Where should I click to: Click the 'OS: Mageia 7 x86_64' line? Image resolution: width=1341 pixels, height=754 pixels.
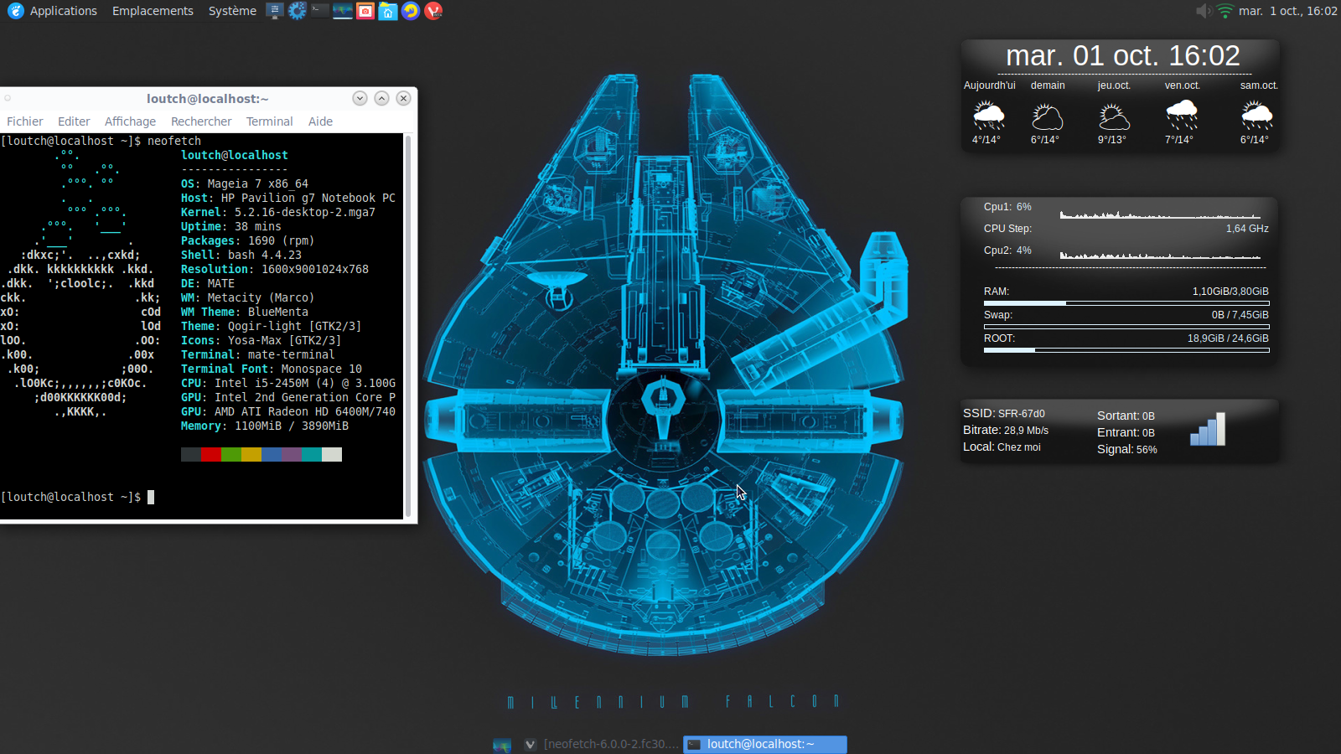click(x=245, y=183)
